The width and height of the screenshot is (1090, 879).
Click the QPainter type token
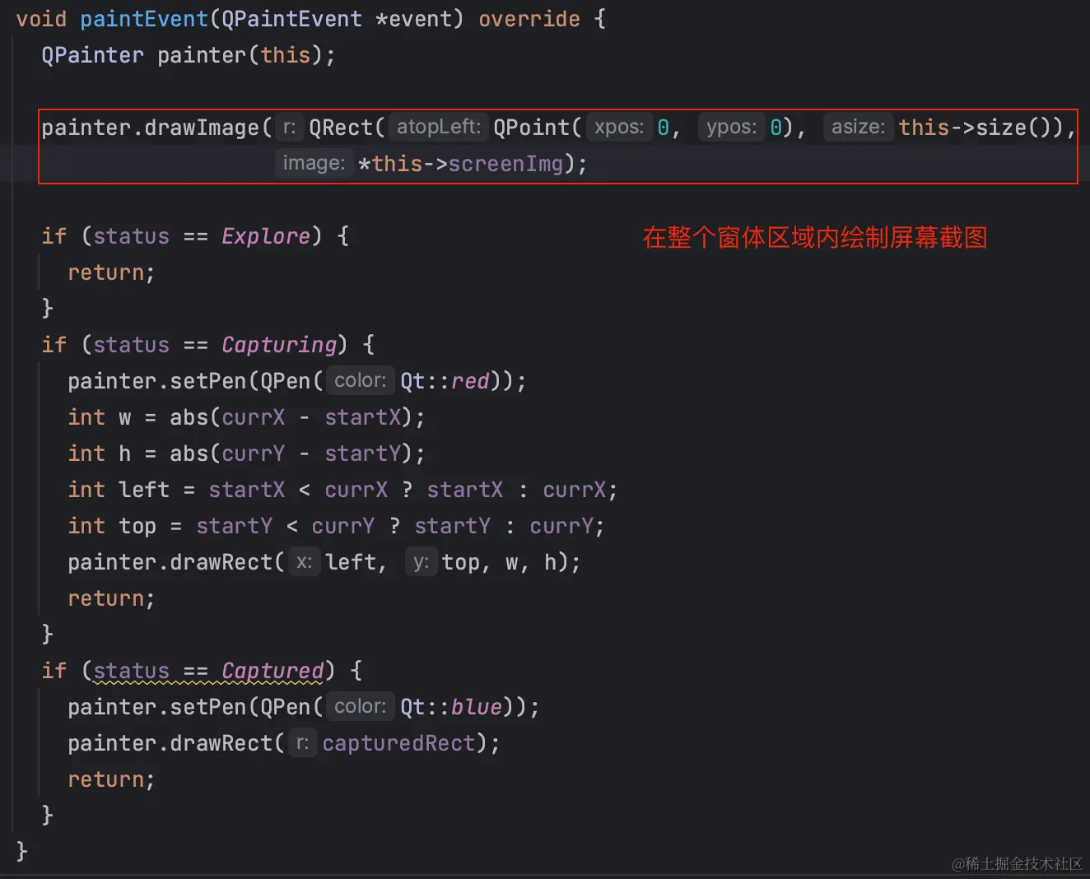(x=92, y=54)
